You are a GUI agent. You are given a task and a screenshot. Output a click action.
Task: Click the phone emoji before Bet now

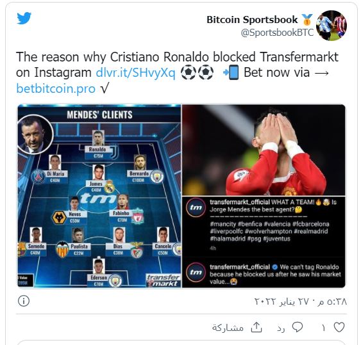(231, 72)
